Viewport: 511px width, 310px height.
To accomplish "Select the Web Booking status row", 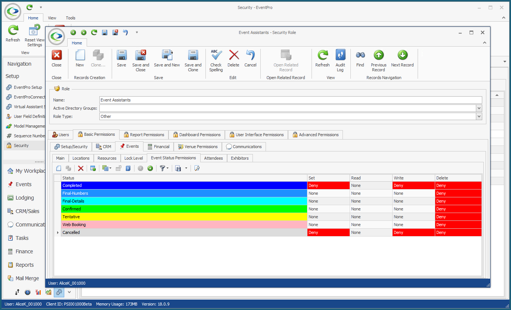I will pyautogui.click(x=184, y=225).
